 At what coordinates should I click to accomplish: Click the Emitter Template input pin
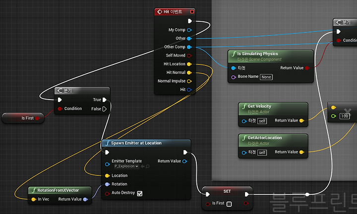click(x=107, y=164)
